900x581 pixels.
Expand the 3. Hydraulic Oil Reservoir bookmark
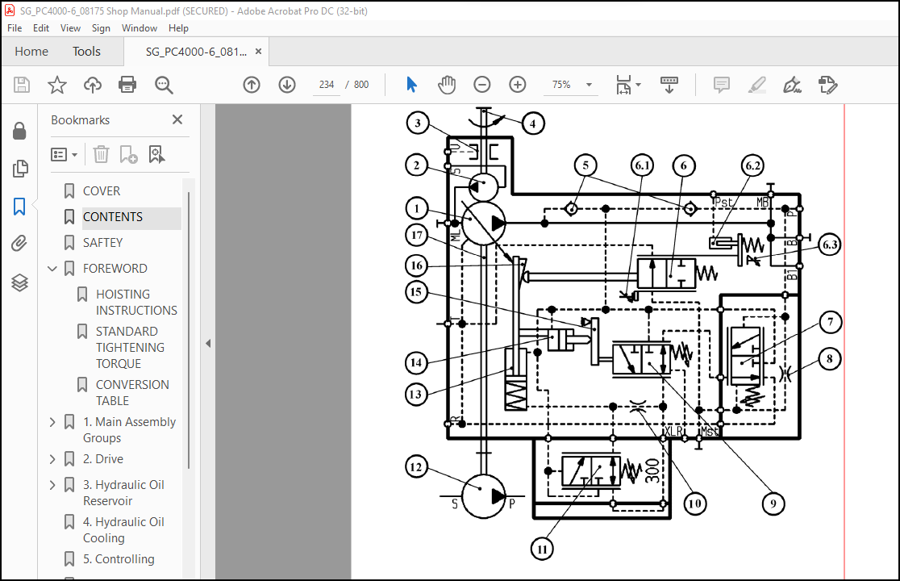52,485
